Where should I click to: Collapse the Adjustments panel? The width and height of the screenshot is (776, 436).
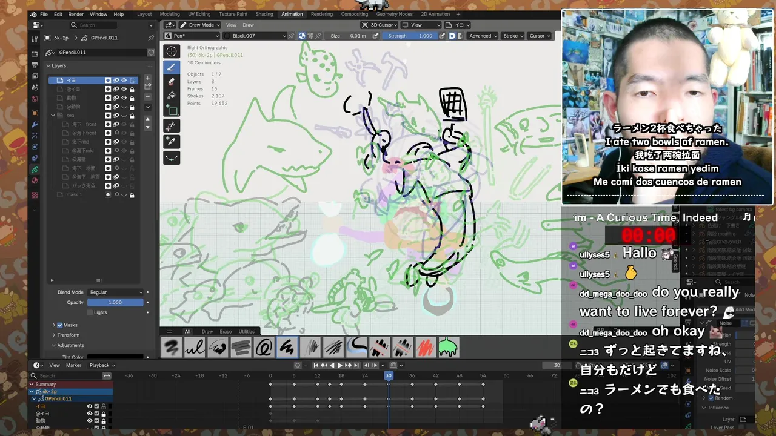pyautogui.click(x=53, y=345)
